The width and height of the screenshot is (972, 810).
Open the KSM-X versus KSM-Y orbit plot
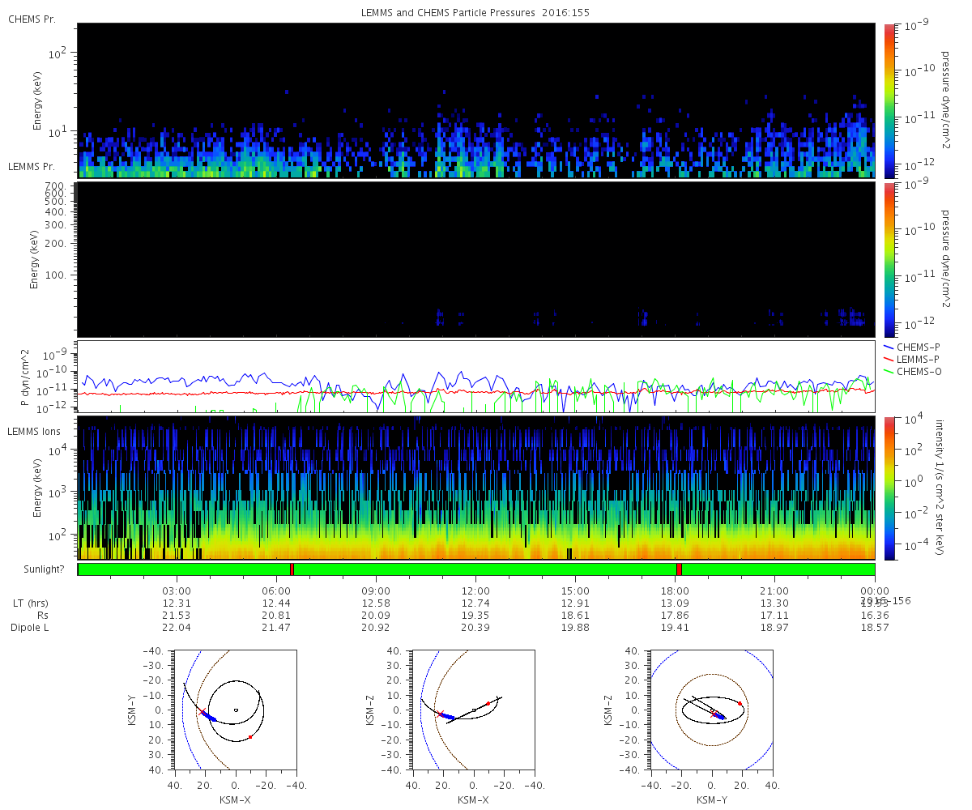(x=235, y=710)
